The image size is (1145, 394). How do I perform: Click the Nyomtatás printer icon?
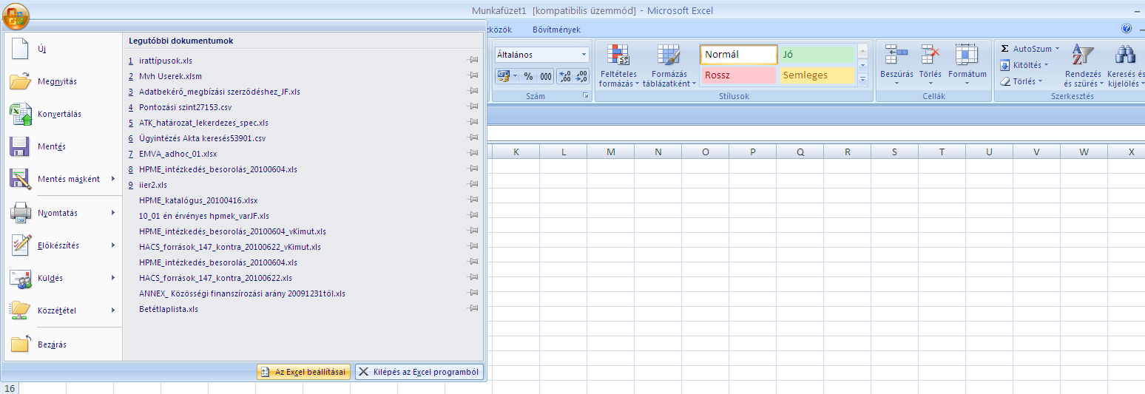tap(21, 213)
